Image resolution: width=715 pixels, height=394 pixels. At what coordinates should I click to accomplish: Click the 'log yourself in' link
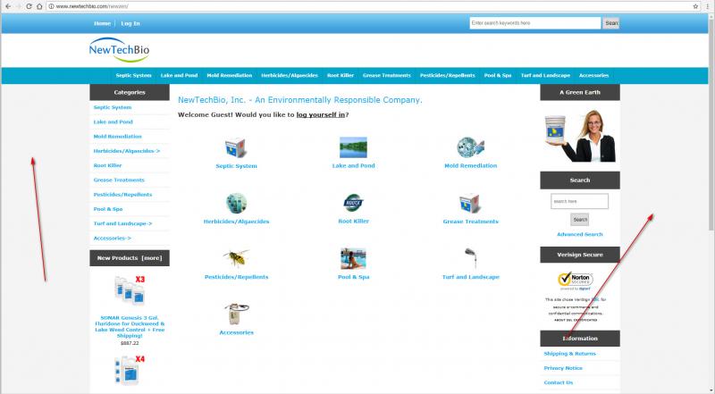(x=321, y=115)
